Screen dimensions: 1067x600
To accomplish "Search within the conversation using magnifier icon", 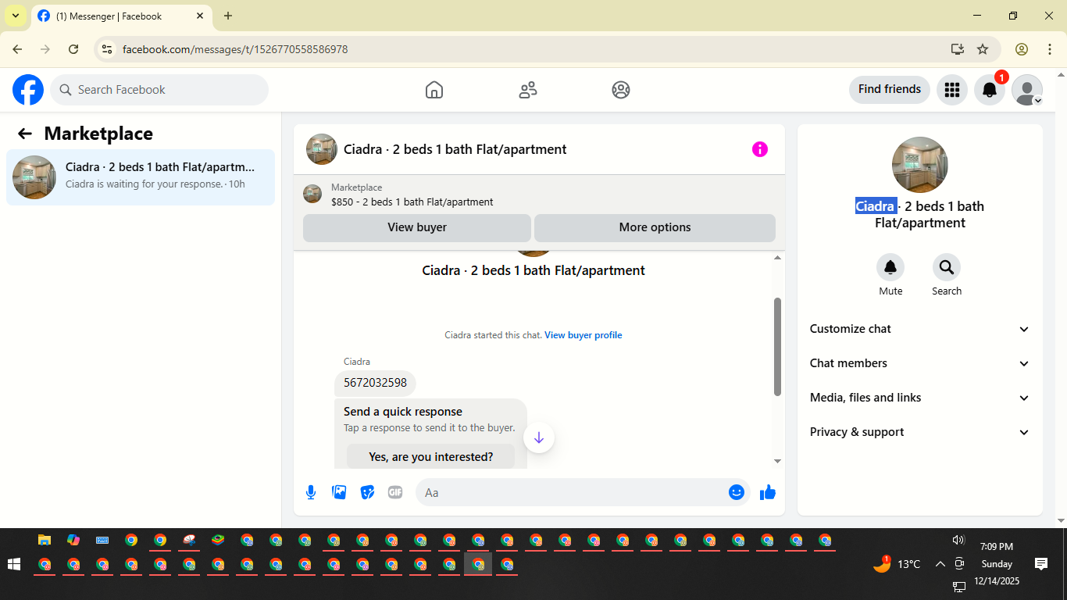I will tap(947, 268).
